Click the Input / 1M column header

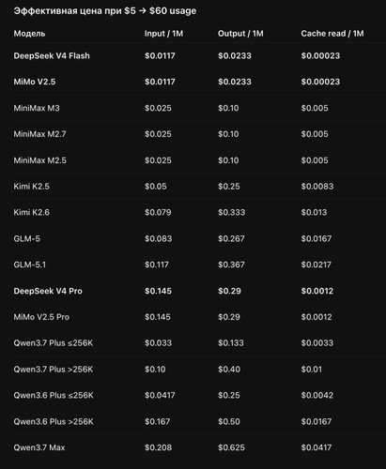[163, 34]
